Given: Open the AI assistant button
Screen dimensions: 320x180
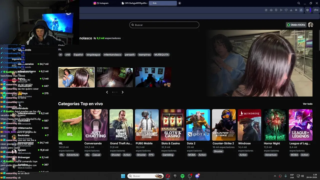Looking at the screenshot, I should [316, 10].
